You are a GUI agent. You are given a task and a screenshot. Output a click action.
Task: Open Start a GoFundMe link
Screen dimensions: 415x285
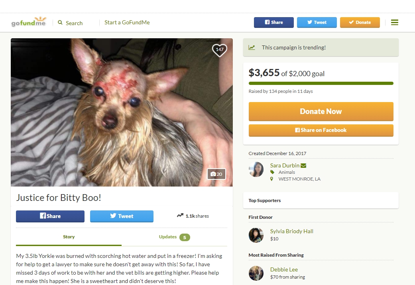127,22
